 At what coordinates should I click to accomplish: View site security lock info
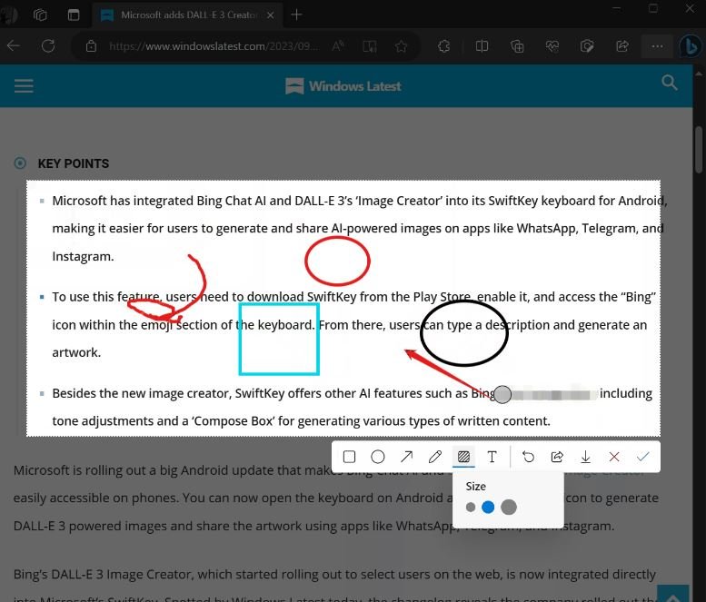(92, 46)
